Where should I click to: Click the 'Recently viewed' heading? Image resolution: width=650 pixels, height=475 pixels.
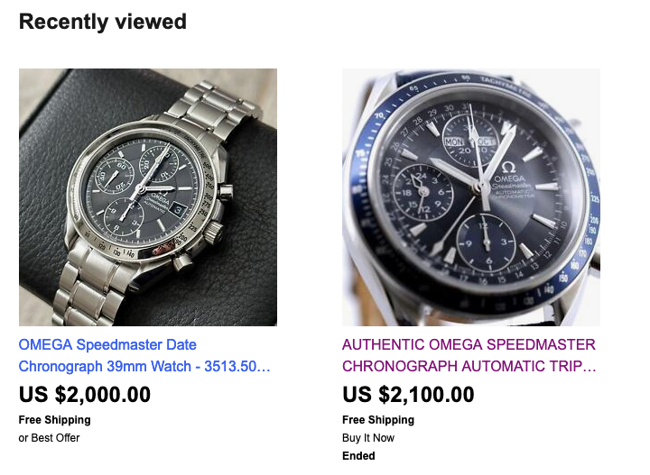click(102, 22)
